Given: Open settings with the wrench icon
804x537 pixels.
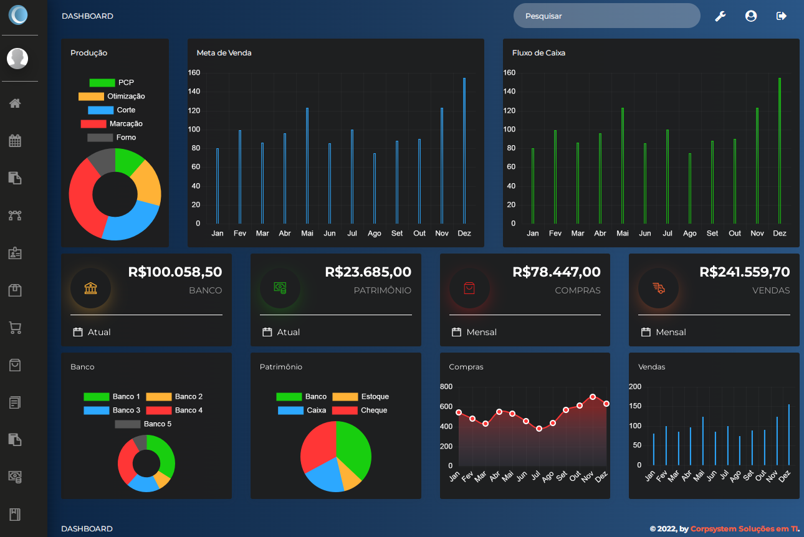Looking at the screenshot, I should pyautogui.click(x=720, y=16).
